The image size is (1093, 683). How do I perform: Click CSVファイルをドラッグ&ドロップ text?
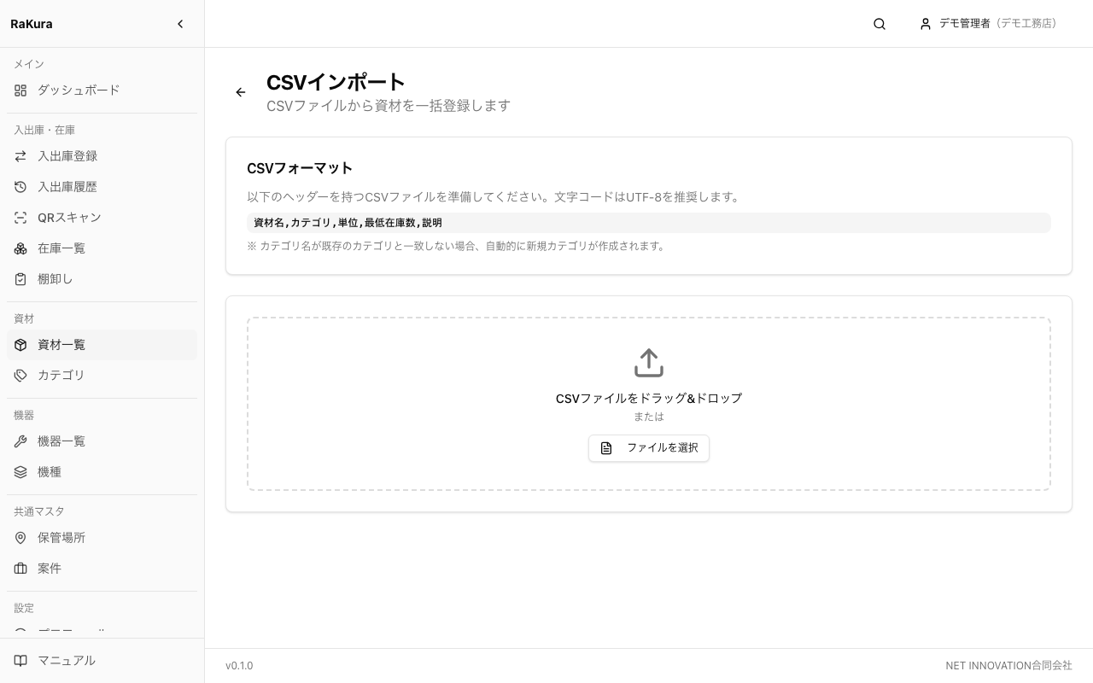pyautogui.click(x=649, y=399)
